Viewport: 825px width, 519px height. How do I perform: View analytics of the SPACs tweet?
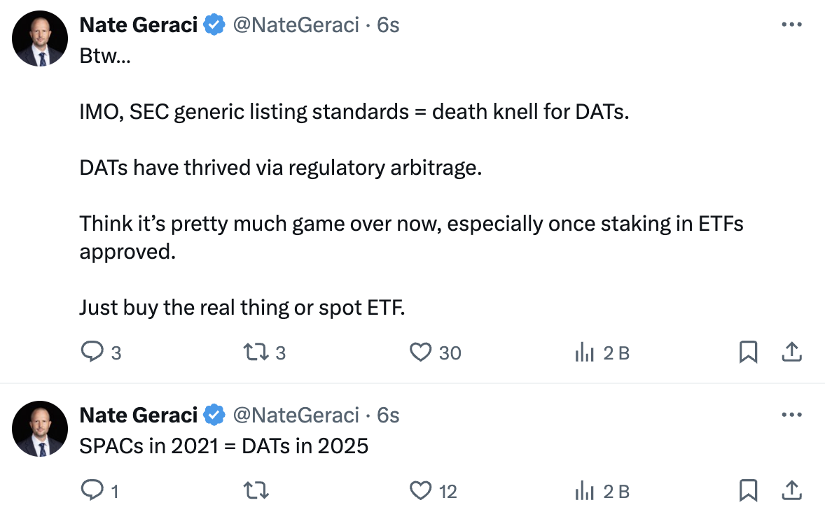(585, 492)
